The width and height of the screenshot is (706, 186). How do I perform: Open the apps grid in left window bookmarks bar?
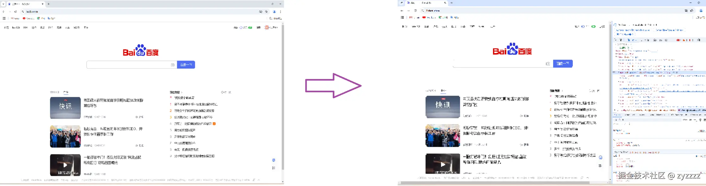point(4,18)
